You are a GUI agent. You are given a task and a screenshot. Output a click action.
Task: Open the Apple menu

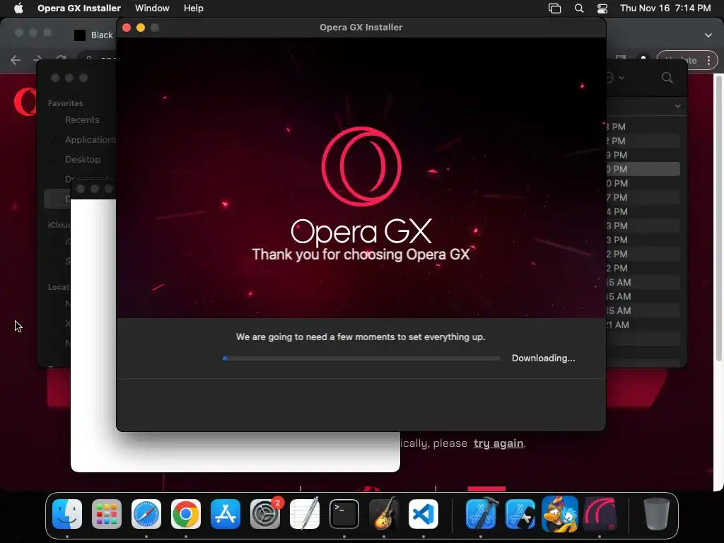(18, 8)
